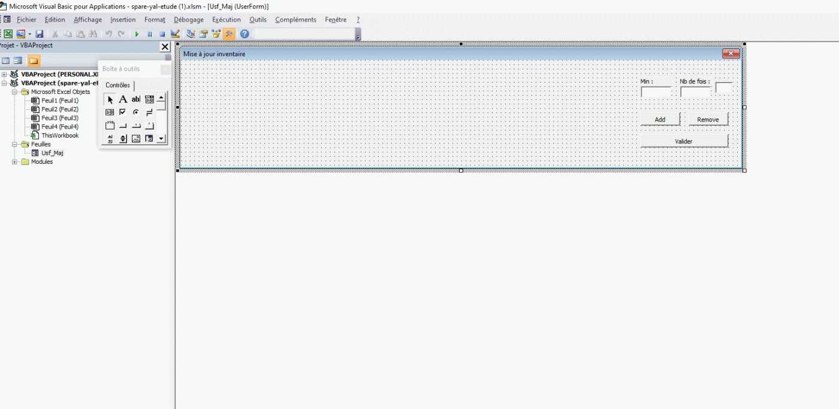
Task: Select the Select Objects arrow in the toolbox
Action: tap(110, 99)
